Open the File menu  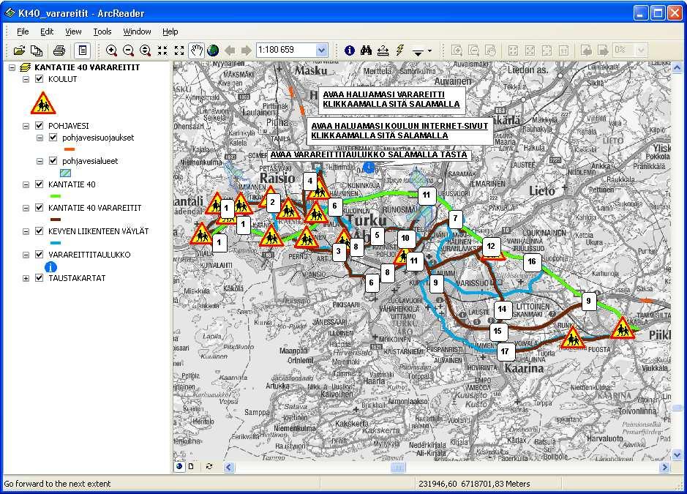(23, 31)
